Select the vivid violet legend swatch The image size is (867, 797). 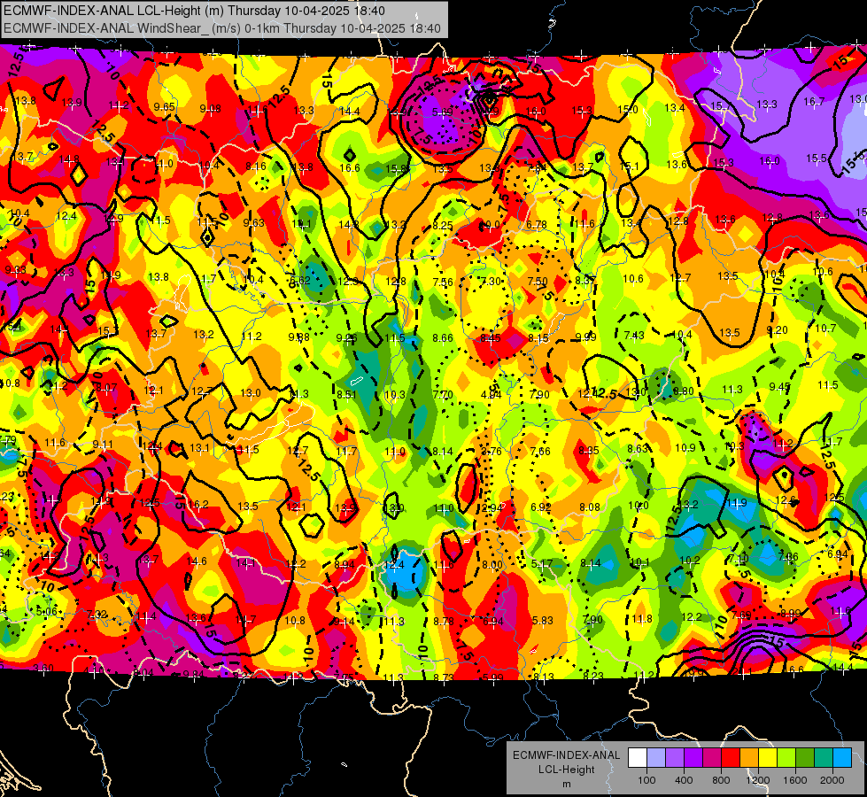tap(693, 758)
